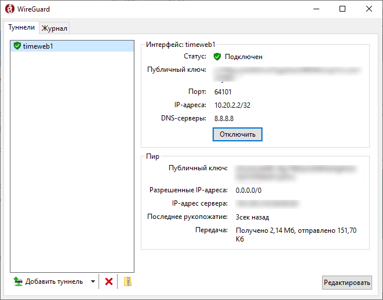Screen dimensions: 383x300
Task: Click empty area in tunnels list
Action: click(72, 162)
